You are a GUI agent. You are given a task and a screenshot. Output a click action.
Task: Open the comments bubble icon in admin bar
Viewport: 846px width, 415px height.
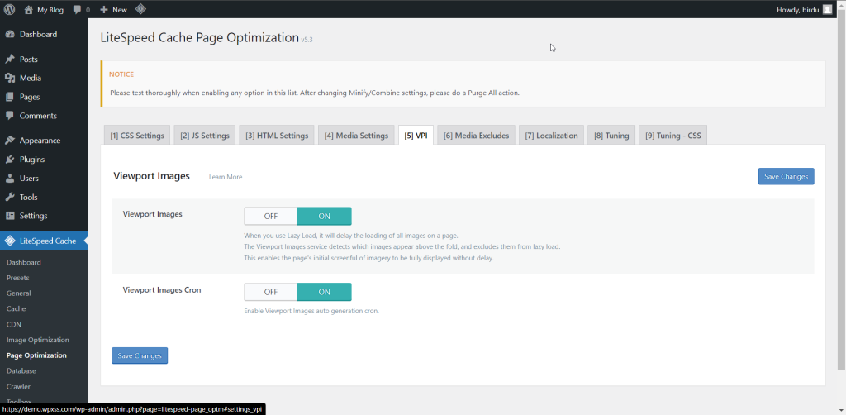point(77,10)
